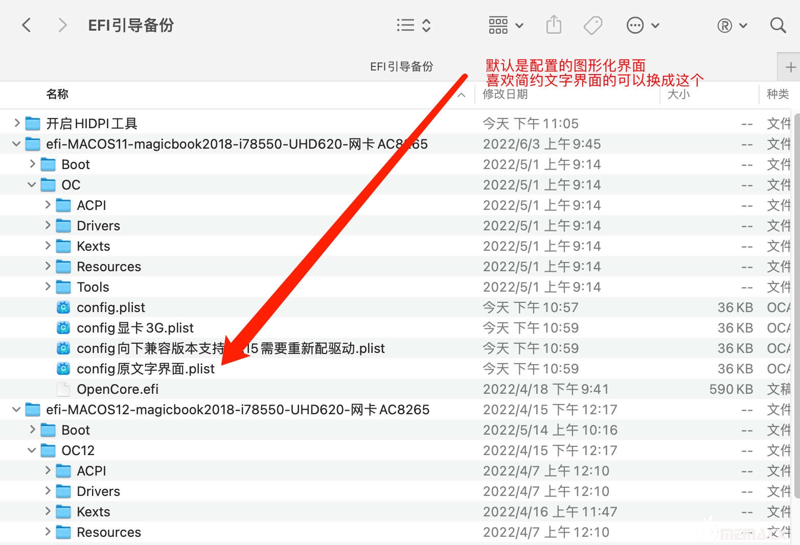Click the back navigation arrow
Screen dimensions: 800x545
coord(27,25)
